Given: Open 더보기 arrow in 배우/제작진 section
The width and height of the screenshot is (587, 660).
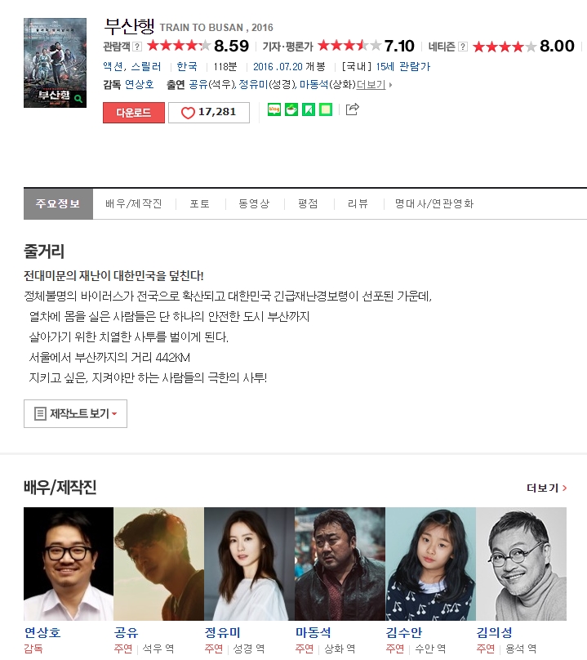Looking at the screenshot, I should 547,488.
